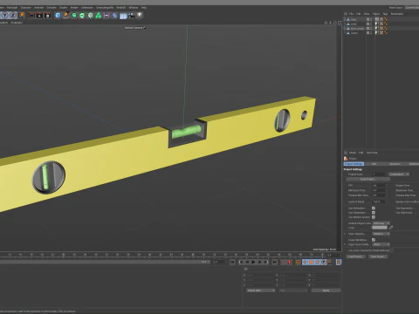This screenshot has width=419, height=314.
Task: Toggle visibility dots of Black plastic object
Action: point(371,29)
